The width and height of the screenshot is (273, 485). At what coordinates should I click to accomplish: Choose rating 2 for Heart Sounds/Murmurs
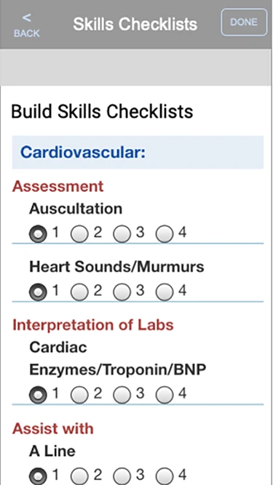point(79,292)
